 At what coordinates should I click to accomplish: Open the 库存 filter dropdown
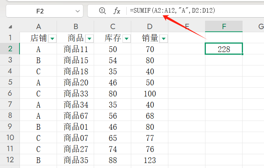pos(127,39)
